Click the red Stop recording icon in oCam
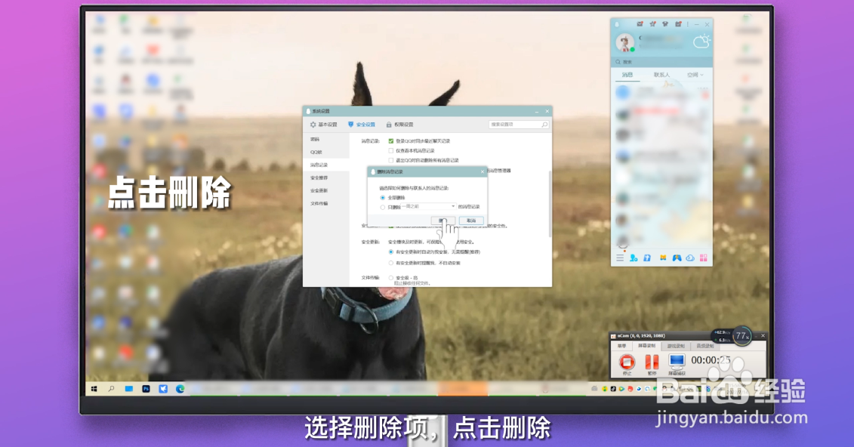The width and height of the screenshot is (854, 447). tap(627, 362)
